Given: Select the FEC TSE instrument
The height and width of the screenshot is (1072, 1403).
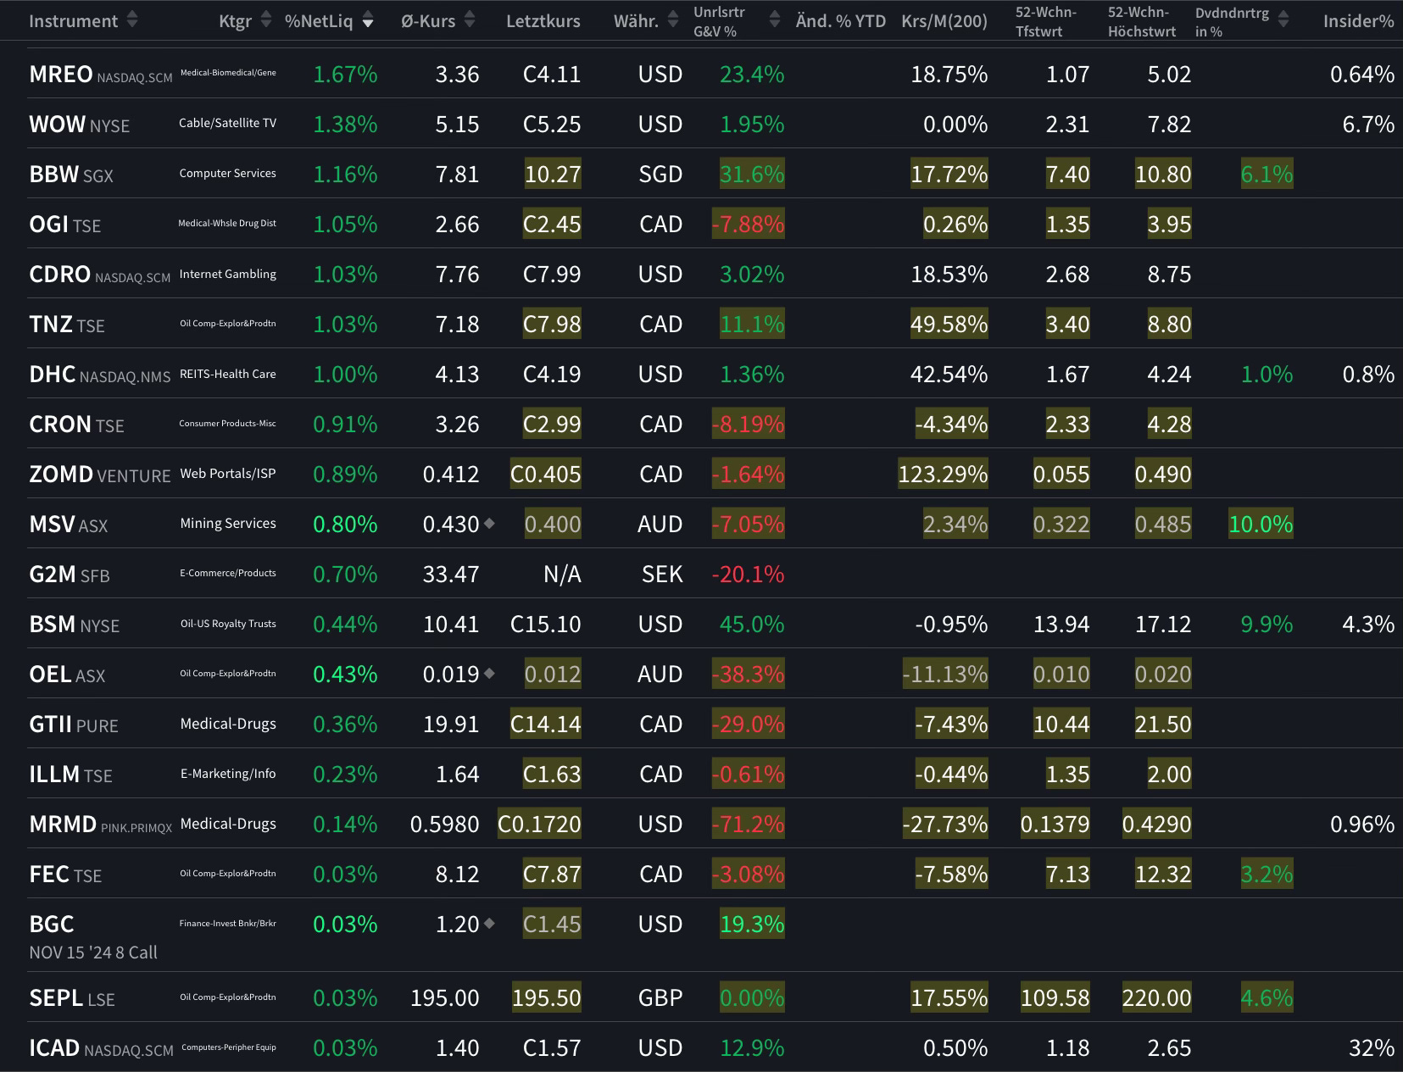Looking at the screenshot, I should pos(65,875).
